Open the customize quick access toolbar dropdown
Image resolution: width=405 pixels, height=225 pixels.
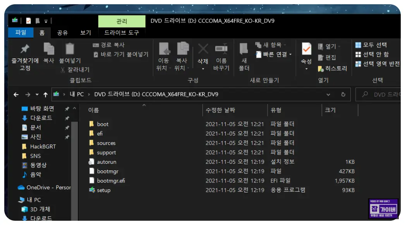(x=46, y=21)
